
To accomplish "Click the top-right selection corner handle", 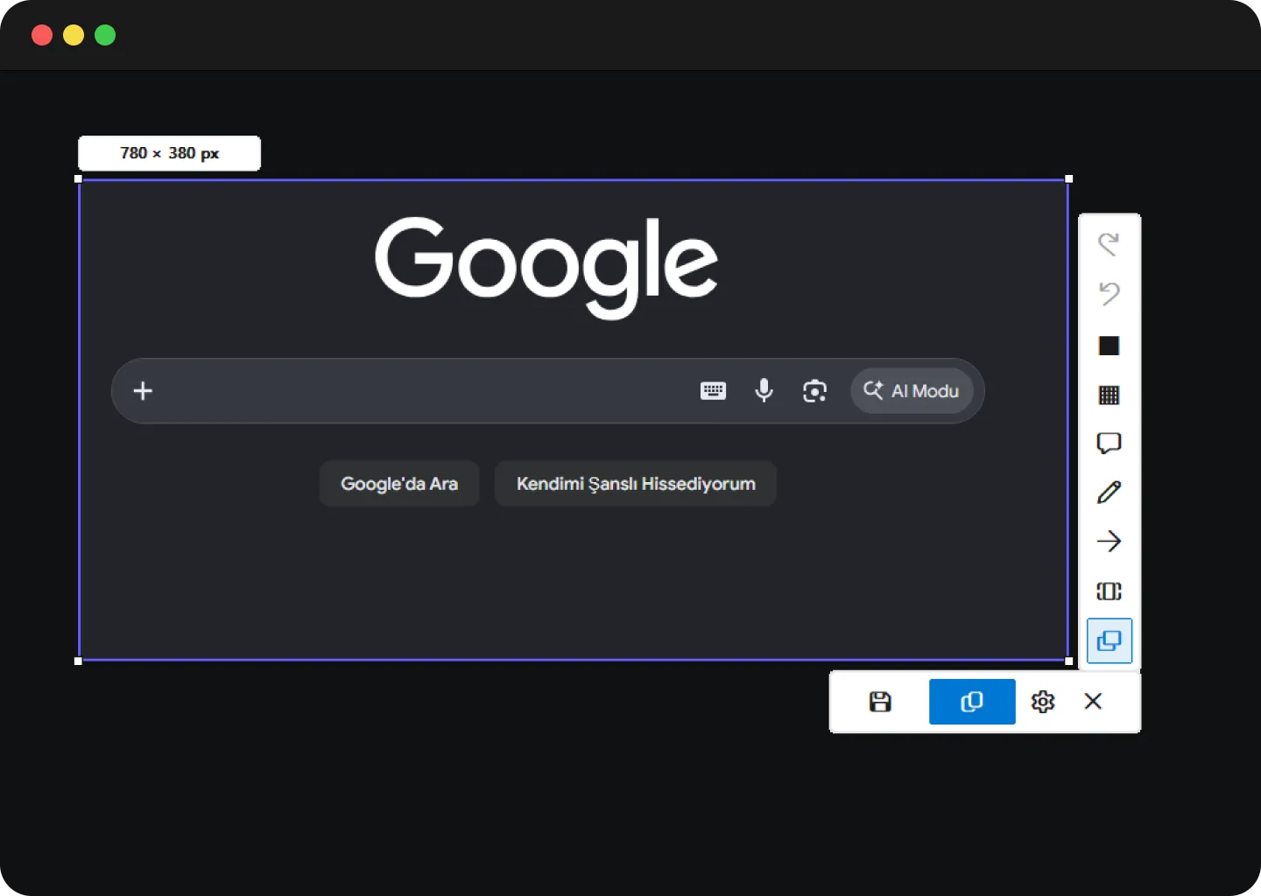I will pyautogui.click(x=1068, y=178).
